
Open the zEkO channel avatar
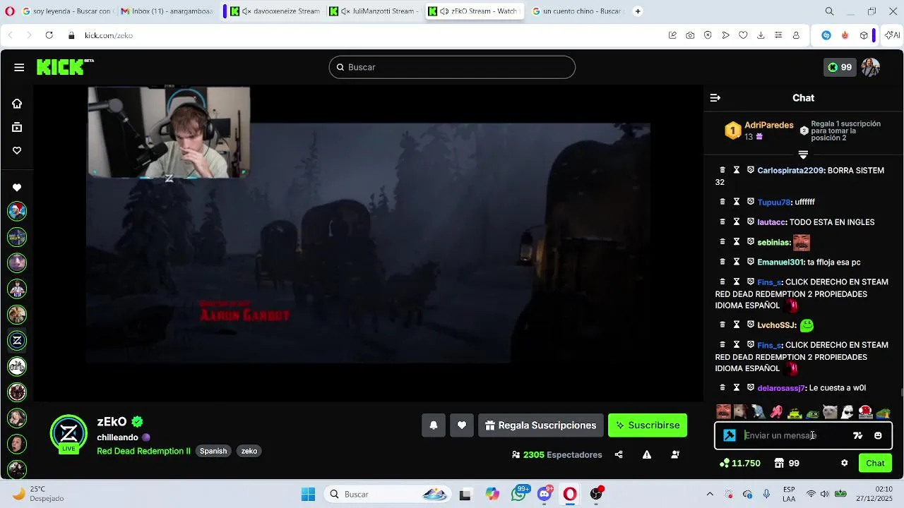pyautogui.click(x=69, y=433)
